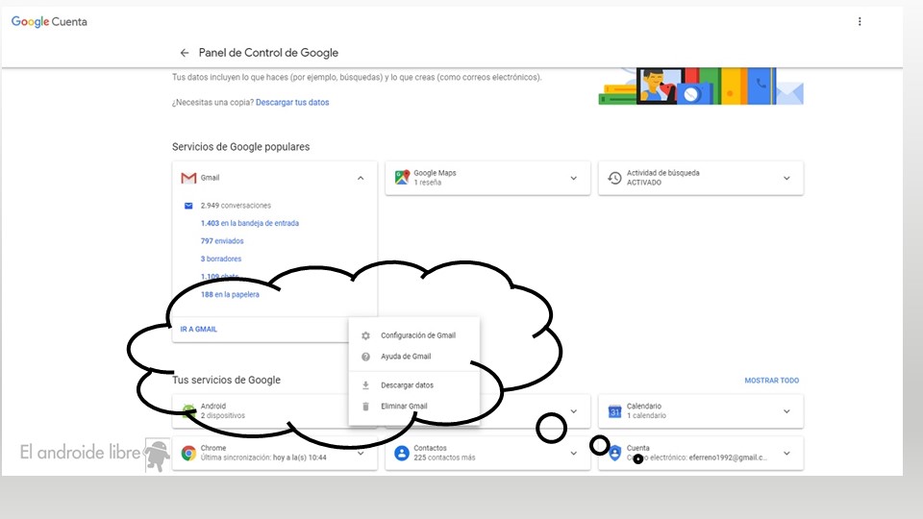The image size is (923, 519).
Task: Click IR A GMAIL button
Action: point(198,330)
